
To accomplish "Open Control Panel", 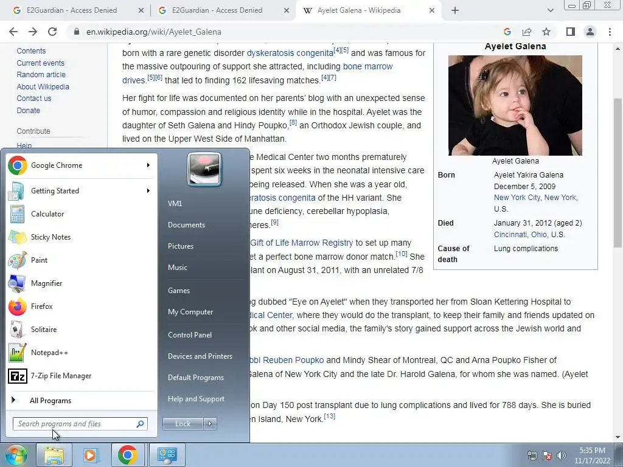I will point(190,335).
